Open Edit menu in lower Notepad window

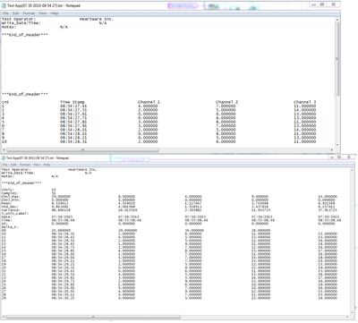(x=13, y=165)
